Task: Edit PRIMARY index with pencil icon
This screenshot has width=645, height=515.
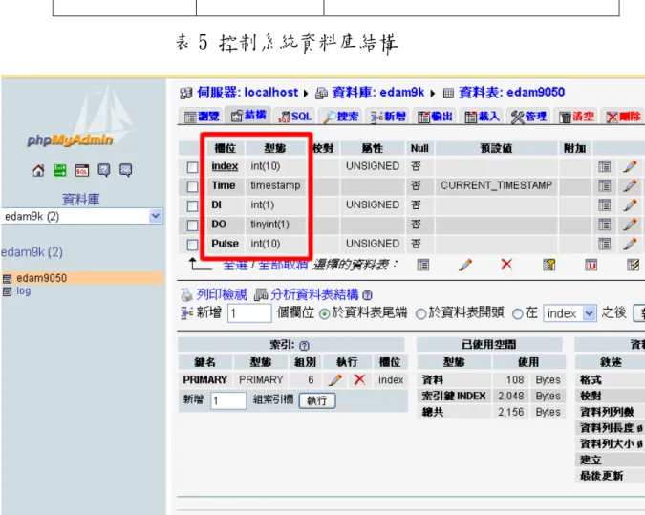Action: (x=335, y=380)
